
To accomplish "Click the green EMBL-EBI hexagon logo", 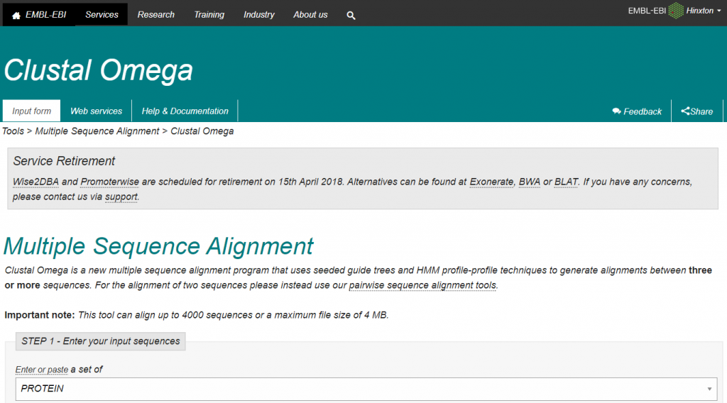I will point(676,11).
